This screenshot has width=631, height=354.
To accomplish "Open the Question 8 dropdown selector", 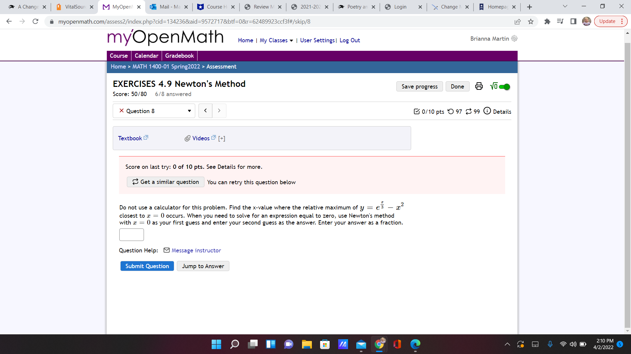I will point(154,111).
